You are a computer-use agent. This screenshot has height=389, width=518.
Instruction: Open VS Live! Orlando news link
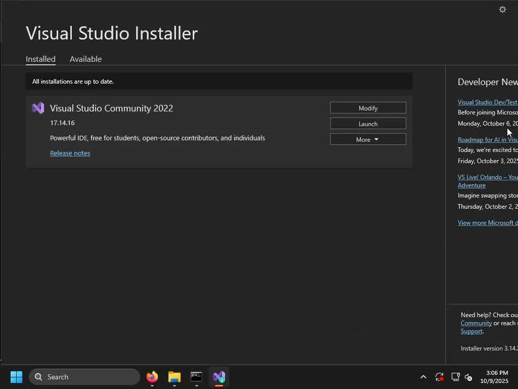point(488,181)
